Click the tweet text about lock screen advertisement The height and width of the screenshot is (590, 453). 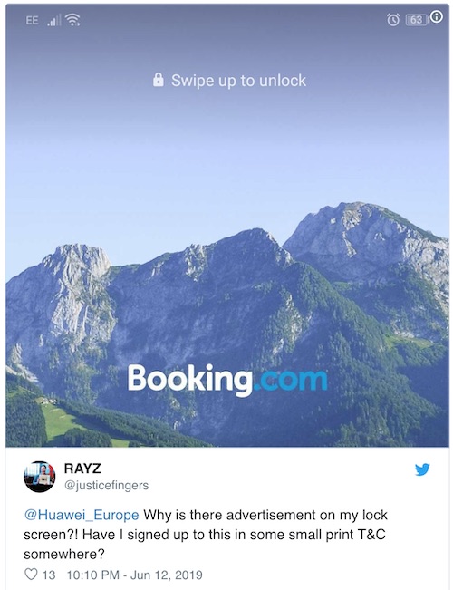click(206, 535)
